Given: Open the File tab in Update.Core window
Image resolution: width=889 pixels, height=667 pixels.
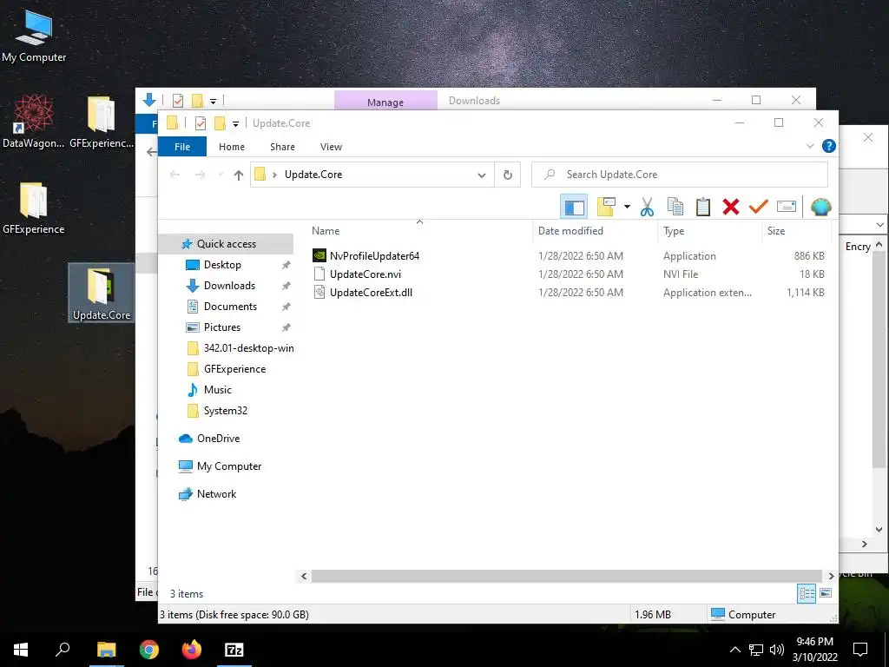Looking at the screenshot, I should tap(182, 147).
